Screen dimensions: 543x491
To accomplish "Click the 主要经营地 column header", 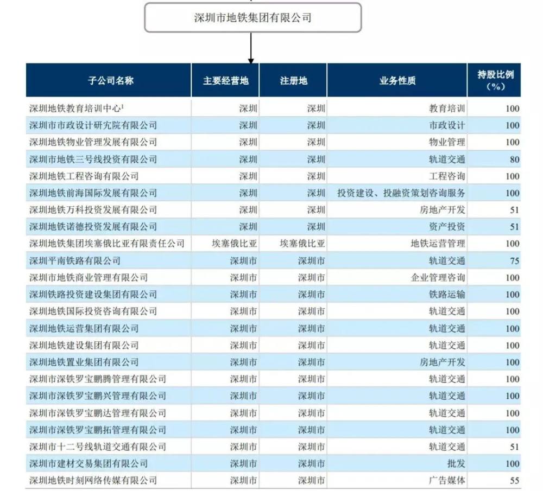I will (225, 81).
